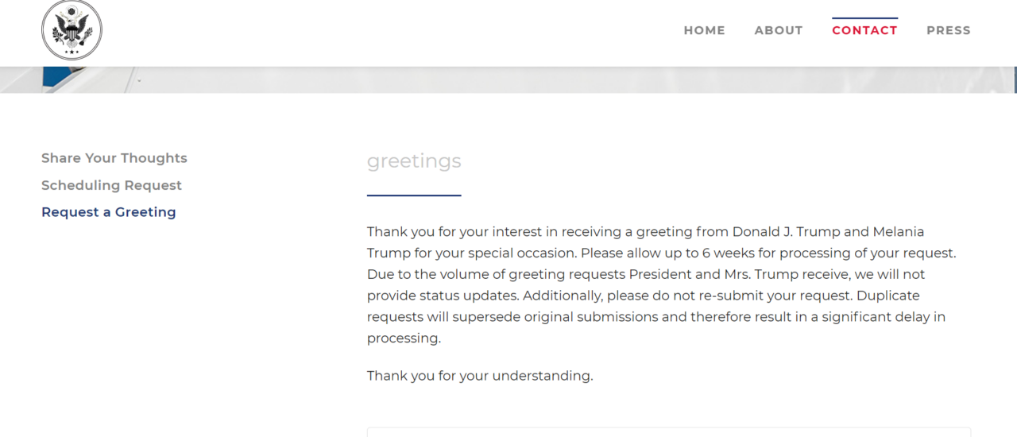Screen dimensions: 1017x437
Task: Open the HOME navigation item
Action: point(704,30)
